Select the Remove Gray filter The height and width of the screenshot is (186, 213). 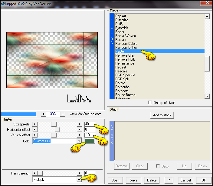pyautogui.click(x=125, y=55)
